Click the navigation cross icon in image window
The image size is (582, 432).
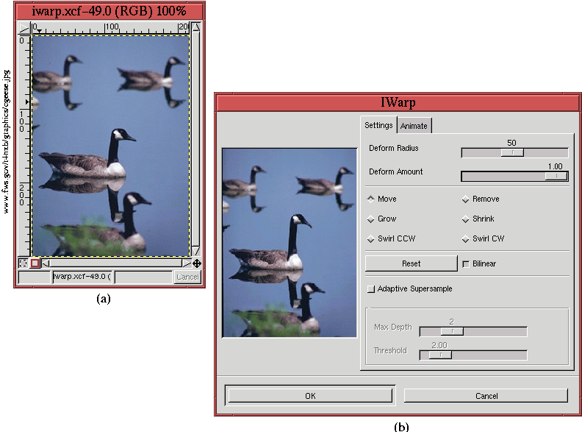196,263
